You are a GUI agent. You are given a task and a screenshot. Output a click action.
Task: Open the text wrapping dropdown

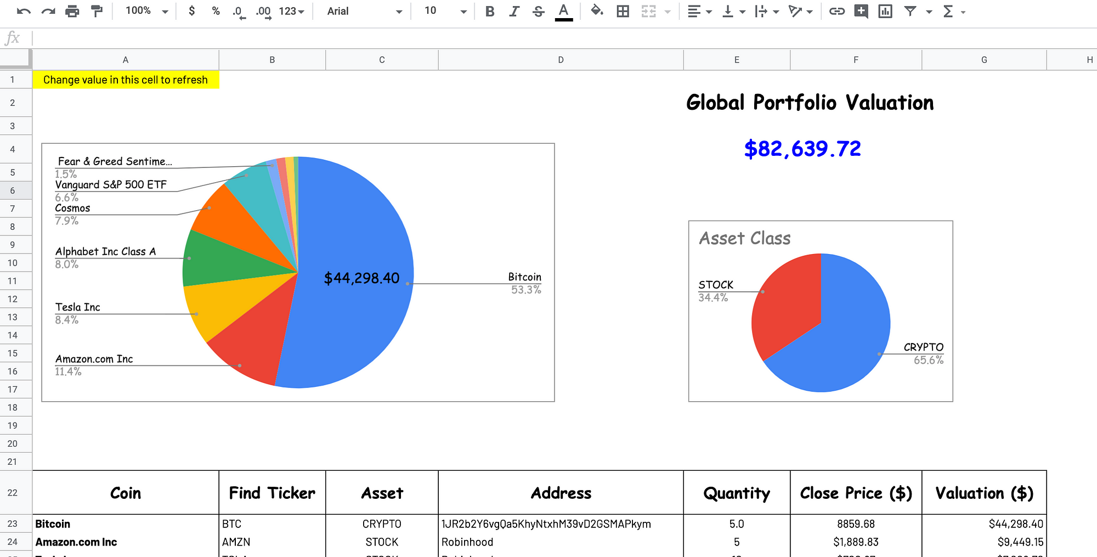[x=767, y=11]
